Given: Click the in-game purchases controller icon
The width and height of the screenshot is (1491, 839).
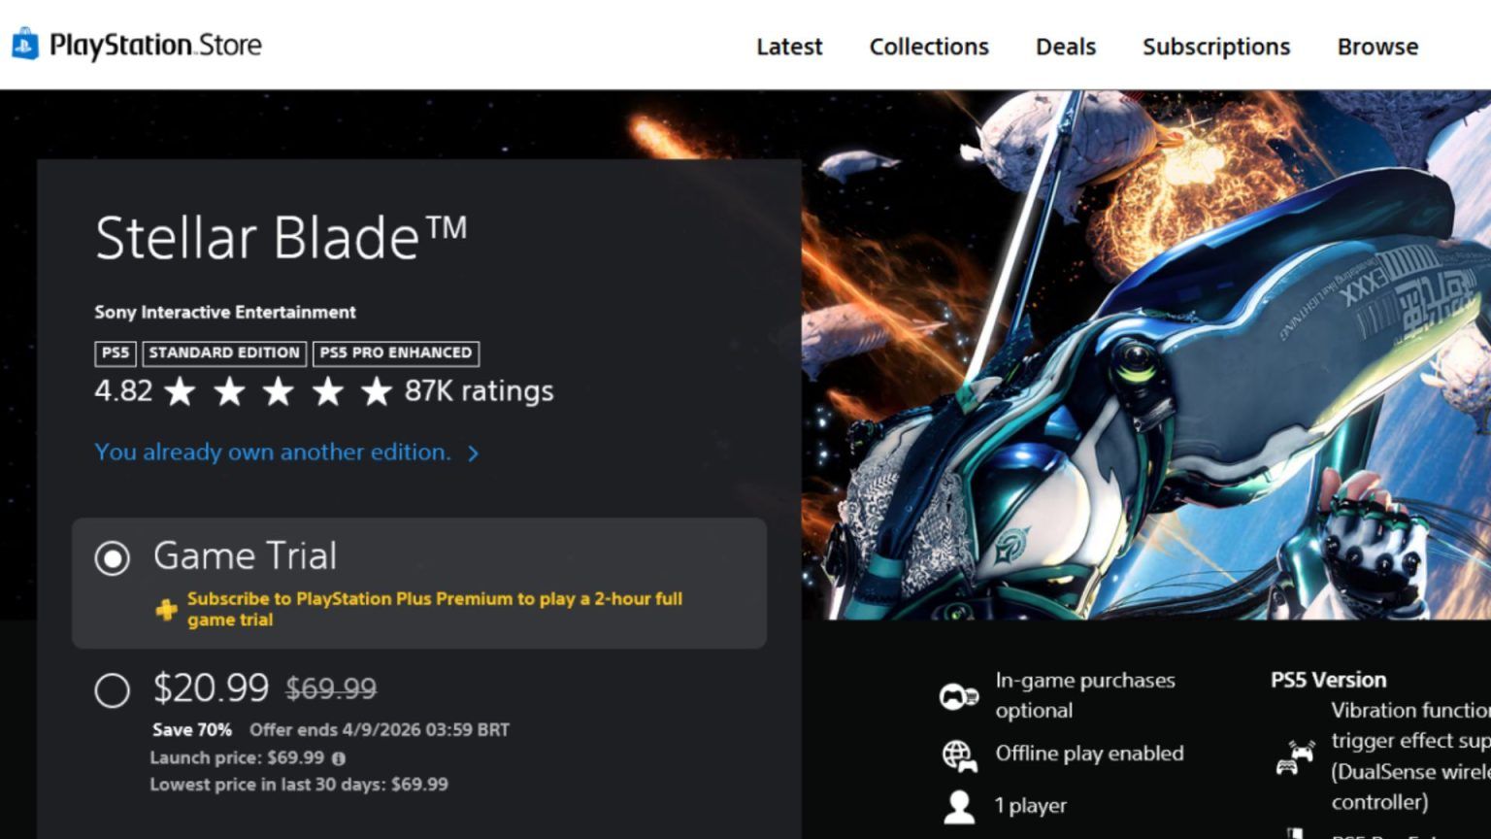Looking at the screenshot, I should 958,696.
